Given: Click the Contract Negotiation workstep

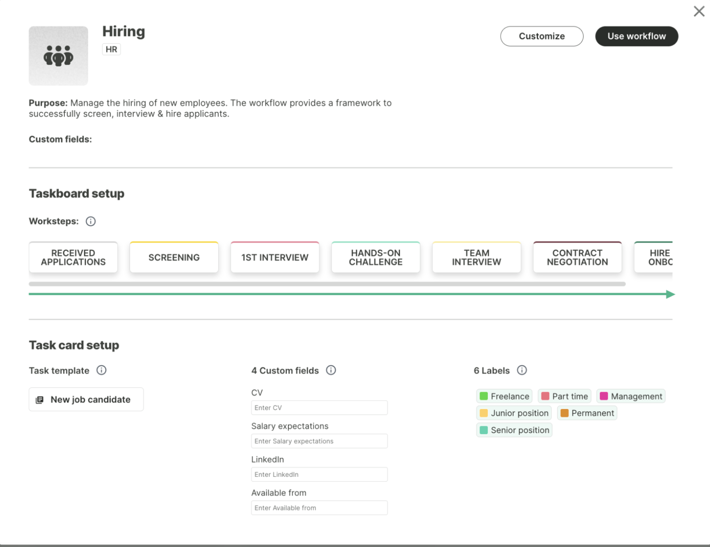Looking at the screenshot, I should point(577,257).
